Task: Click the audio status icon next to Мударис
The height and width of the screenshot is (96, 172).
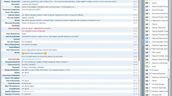Action: coord(150,70)
